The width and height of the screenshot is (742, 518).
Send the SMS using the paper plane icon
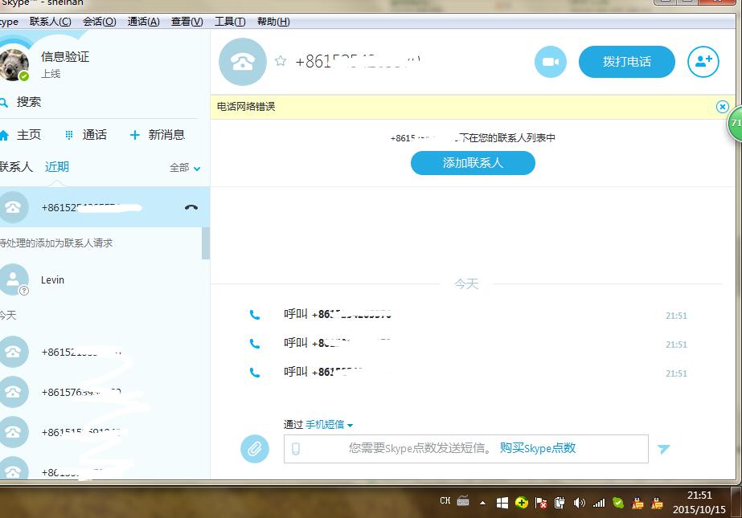coord(664,449)
